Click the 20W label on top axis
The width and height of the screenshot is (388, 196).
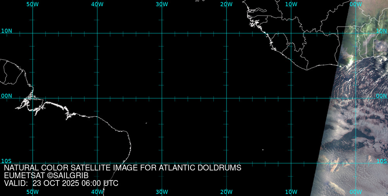coord(226,4)
